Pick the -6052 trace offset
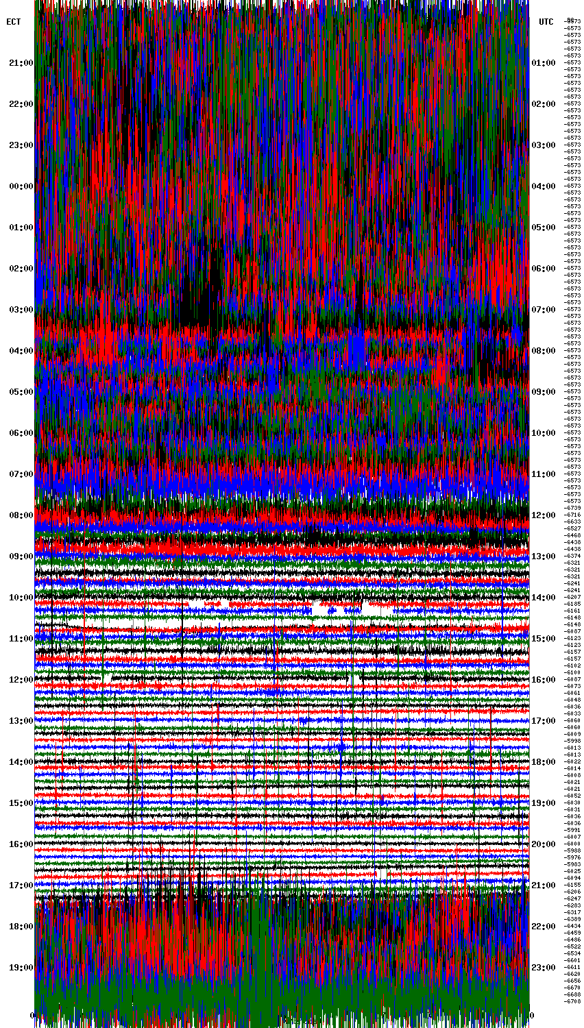The height and width of the screenshot is (1028, 584). (x=572, y=796)
